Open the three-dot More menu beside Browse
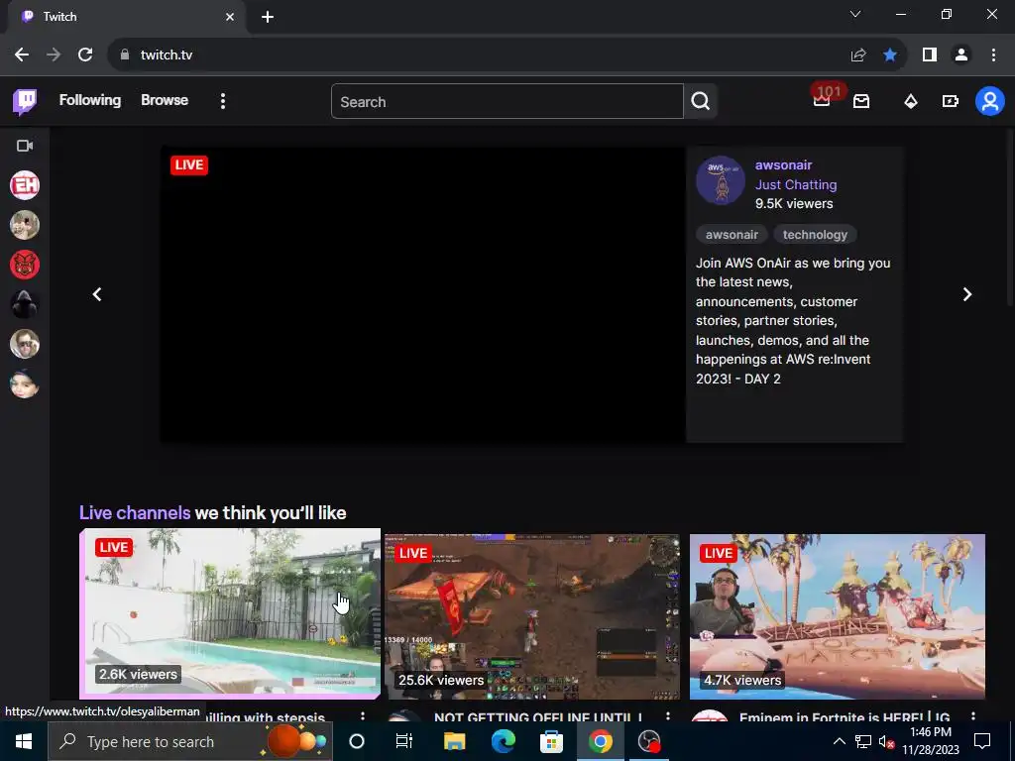1015x761 pixels. click(223, 101)
